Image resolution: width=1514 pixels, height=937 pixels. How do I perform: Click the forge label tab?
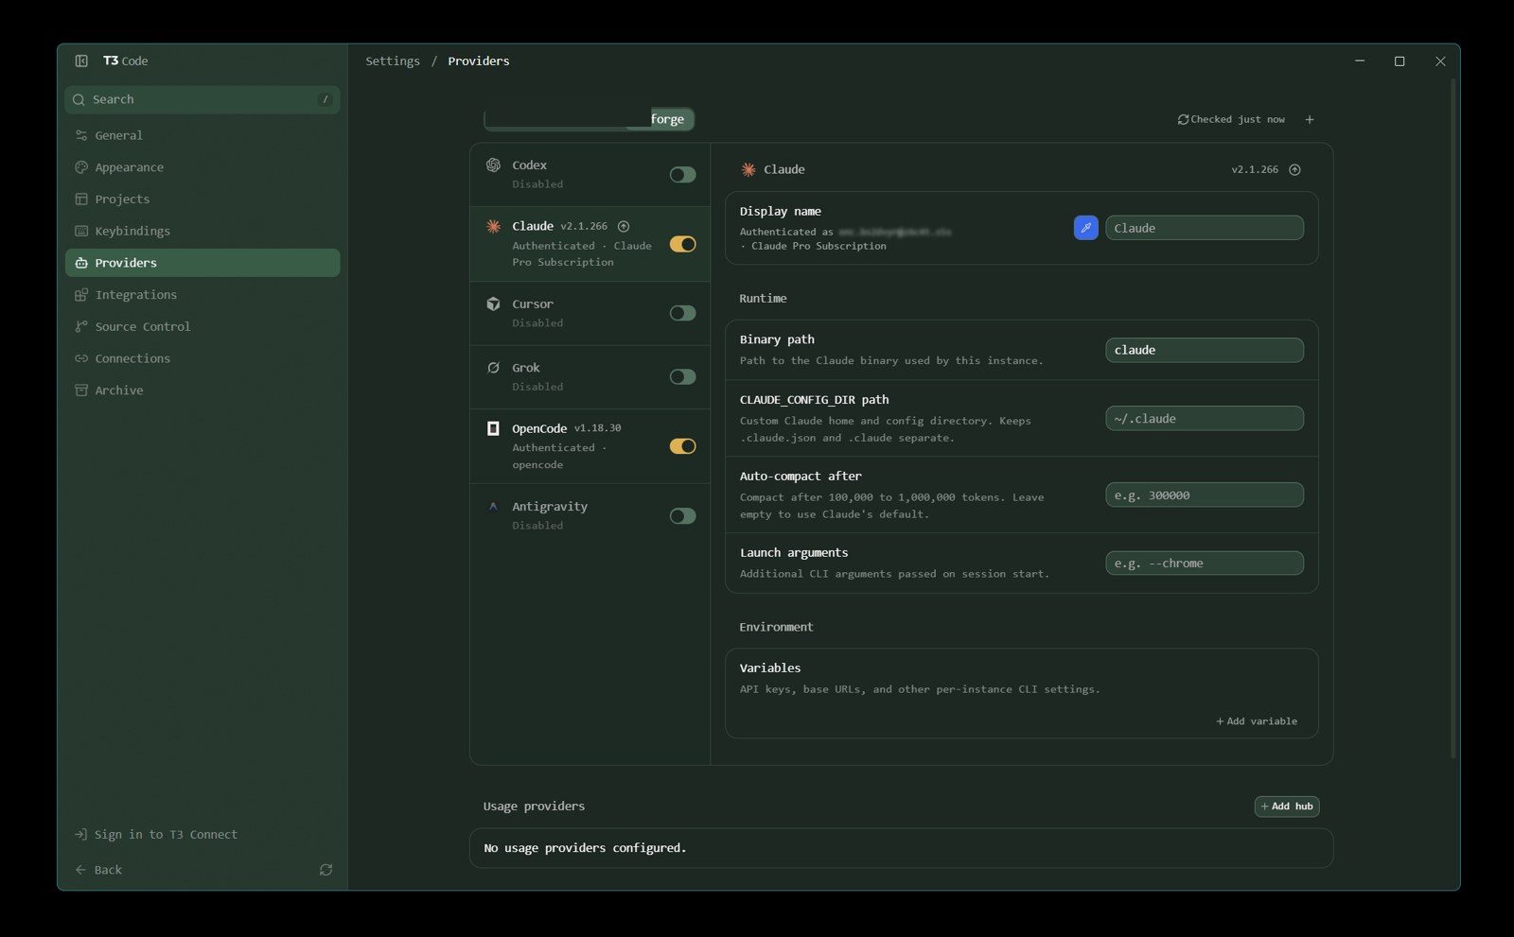[x=667, y=119]
